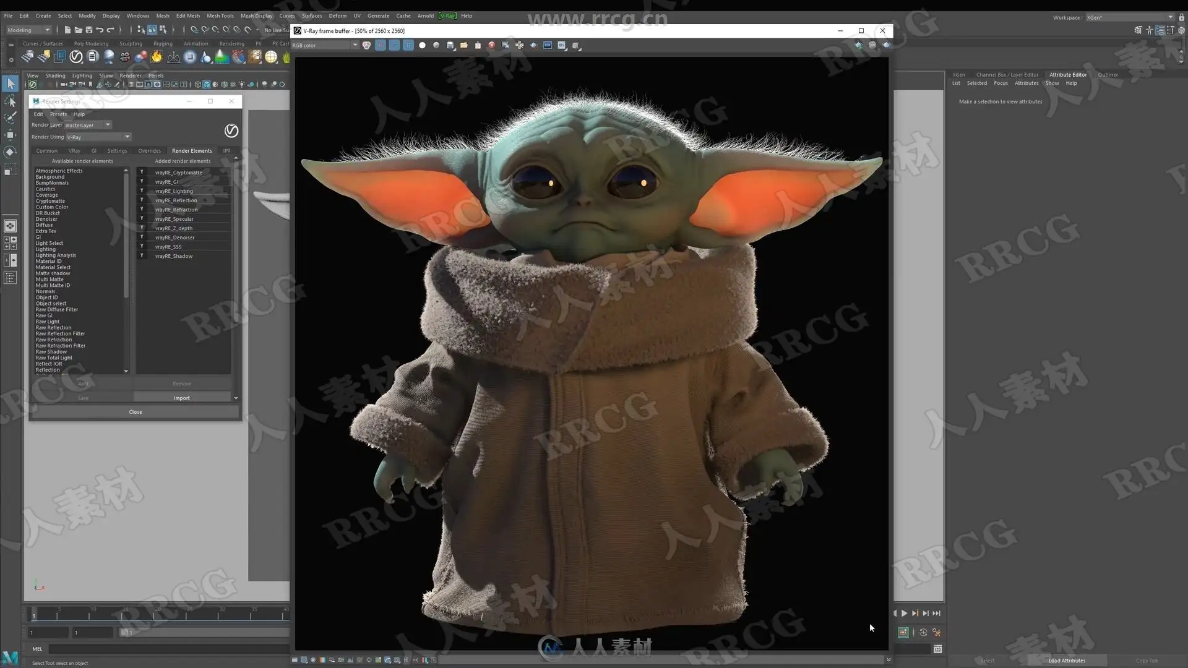Select Cryptomatte in available render elements list
Image resolution: width=1188 pixels, height=668 pixels.
(50, 201)
